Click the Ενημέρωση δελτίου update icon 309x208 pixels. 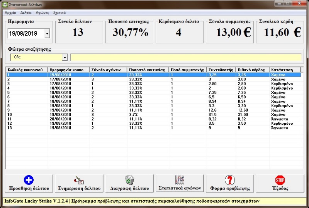(79, 180)
